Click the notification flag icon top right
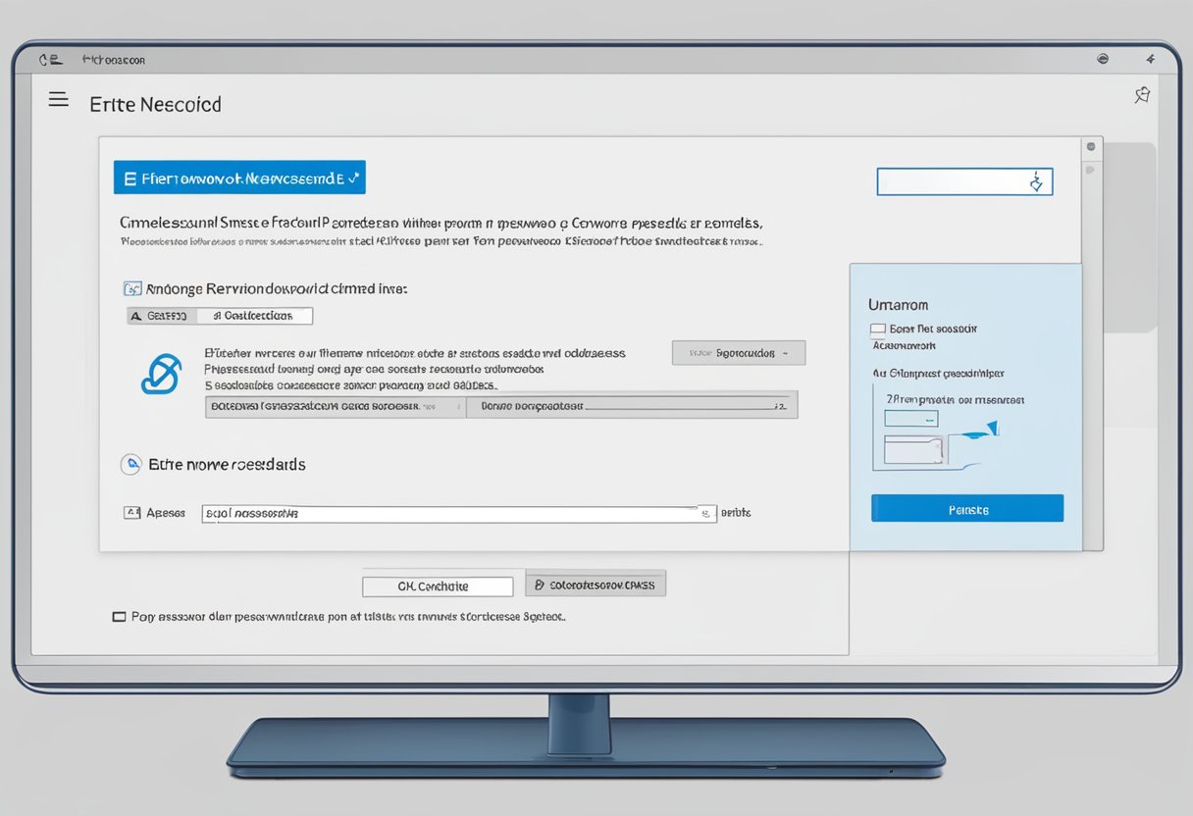Viewport: 1193px width, 816px height. pos(1141,95)
